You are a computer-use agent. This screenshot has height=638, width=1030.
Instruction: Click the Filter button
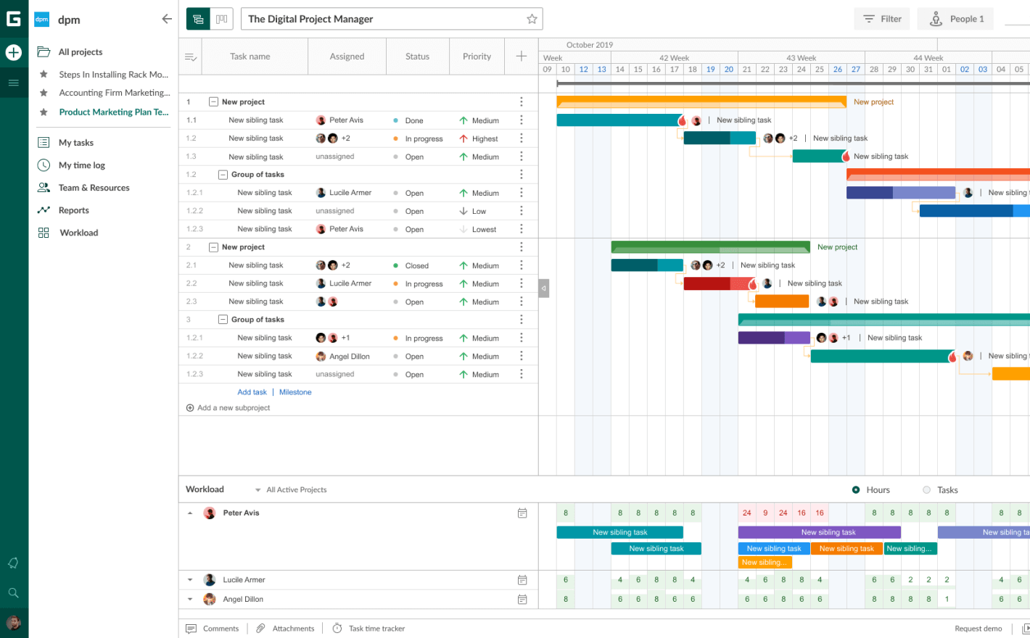(882, 18)
